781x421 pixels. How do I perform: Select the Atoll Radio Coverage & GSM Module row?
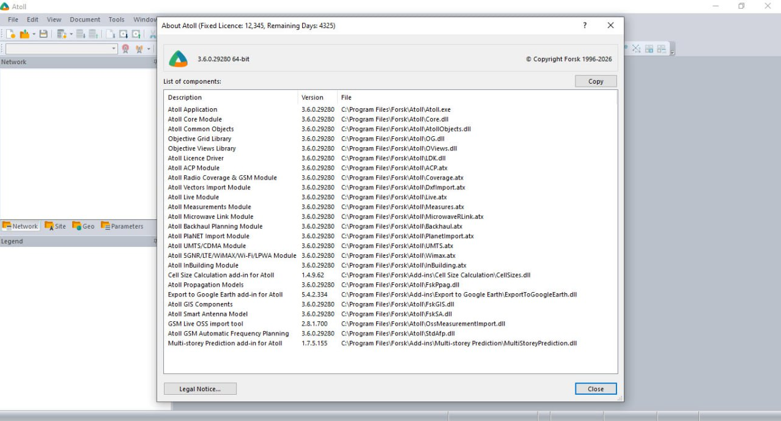point(390,178)
